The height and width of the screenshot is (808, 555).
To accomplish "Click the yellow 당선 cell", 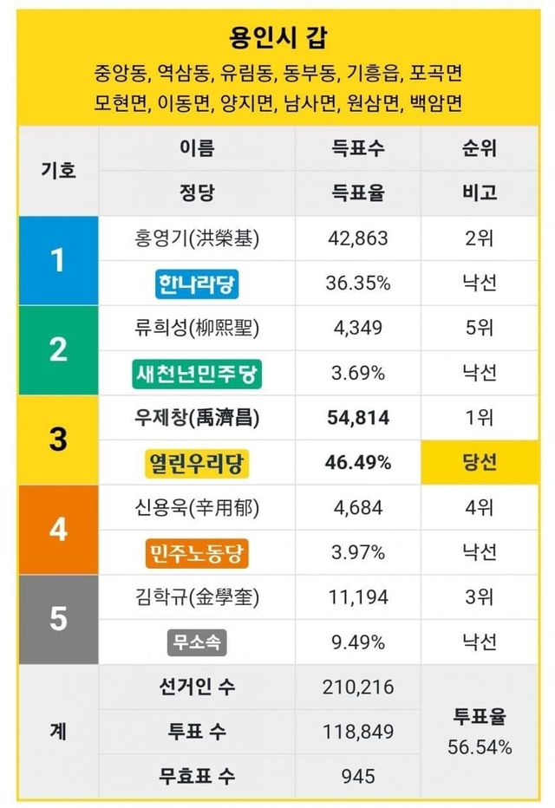I will coord(480,463).
